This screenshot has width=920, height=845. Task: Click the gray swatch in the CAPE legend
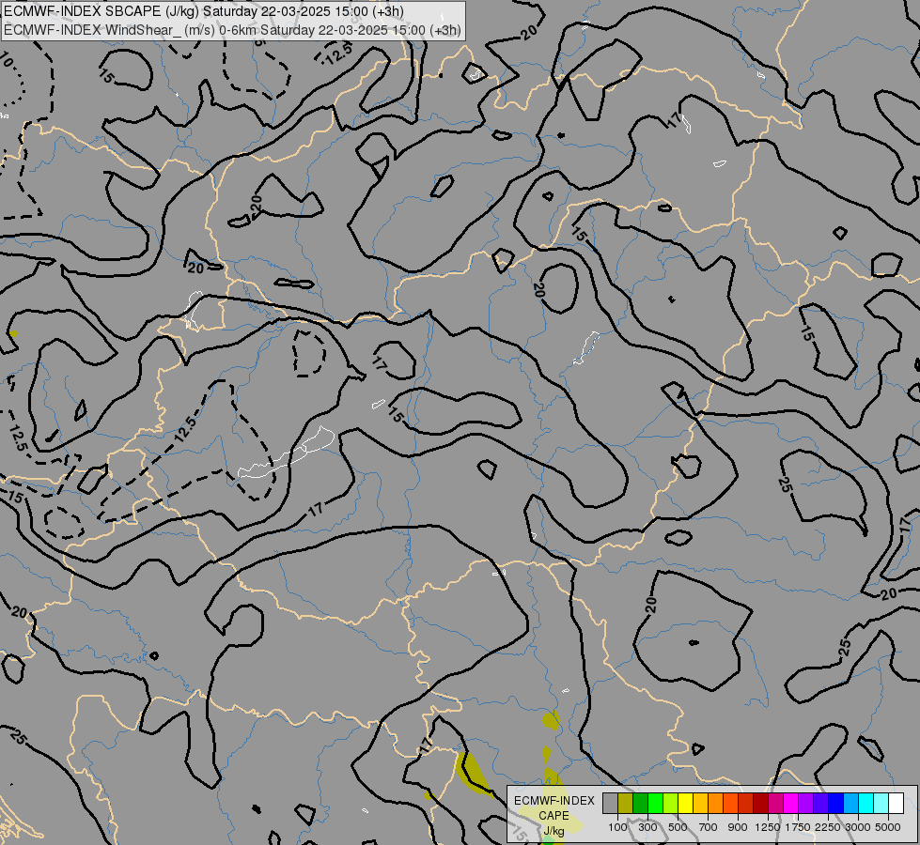click(x=610, y=804)
